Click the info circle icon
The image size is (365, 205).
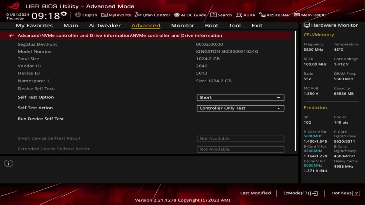pos(9,163)
